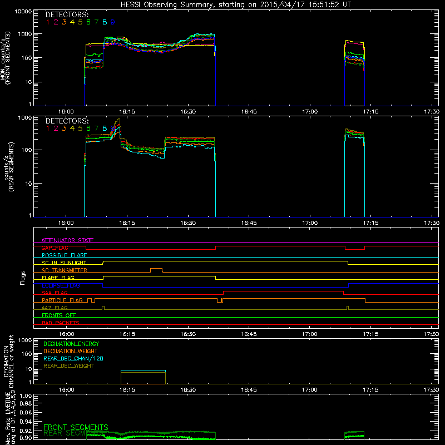This screenshot has width=445, height=445.
Task: Click the 1.00 tick on the livetime y-axis
Action: [26, 396]
